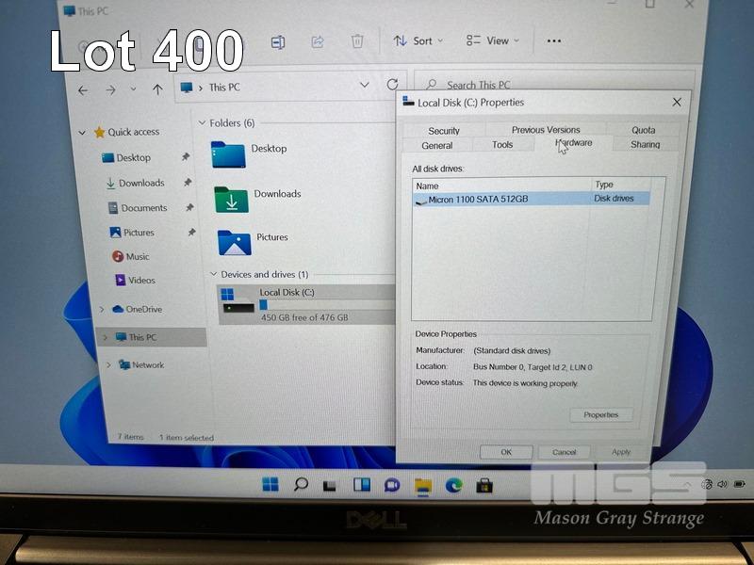
Task: Open the View dropdown menu
Action: [x=489, y=41]
